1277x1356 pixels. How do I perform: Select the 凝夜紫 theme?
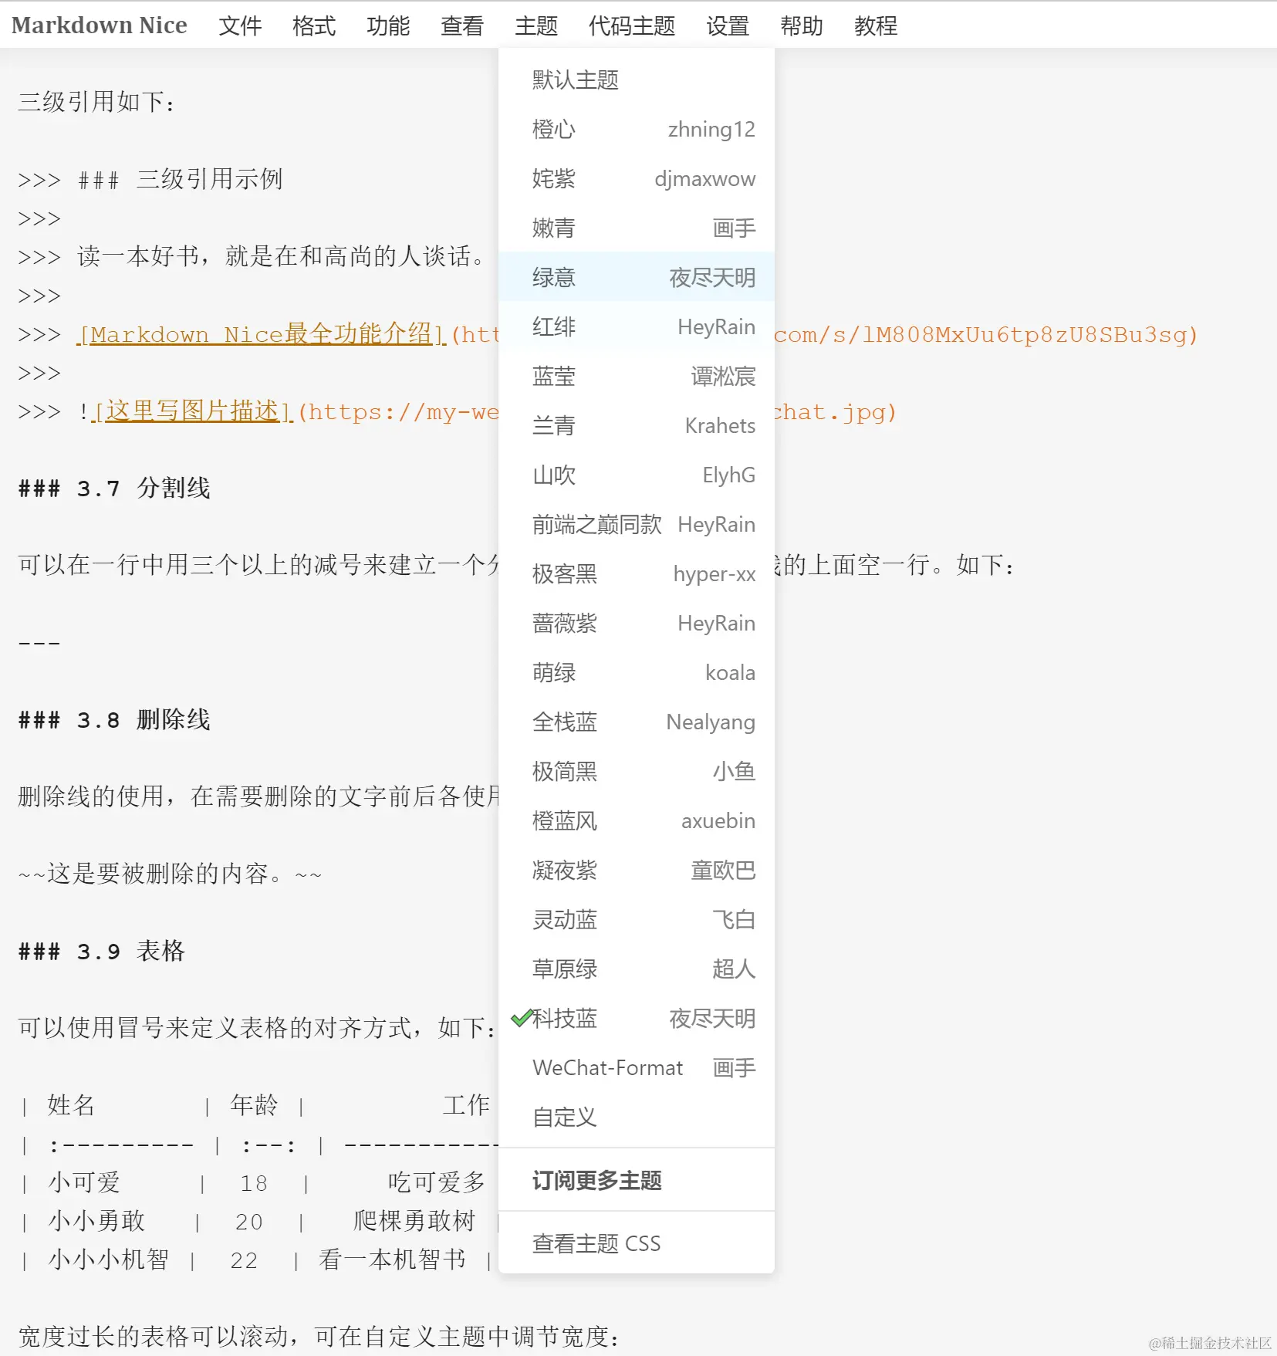637,870
